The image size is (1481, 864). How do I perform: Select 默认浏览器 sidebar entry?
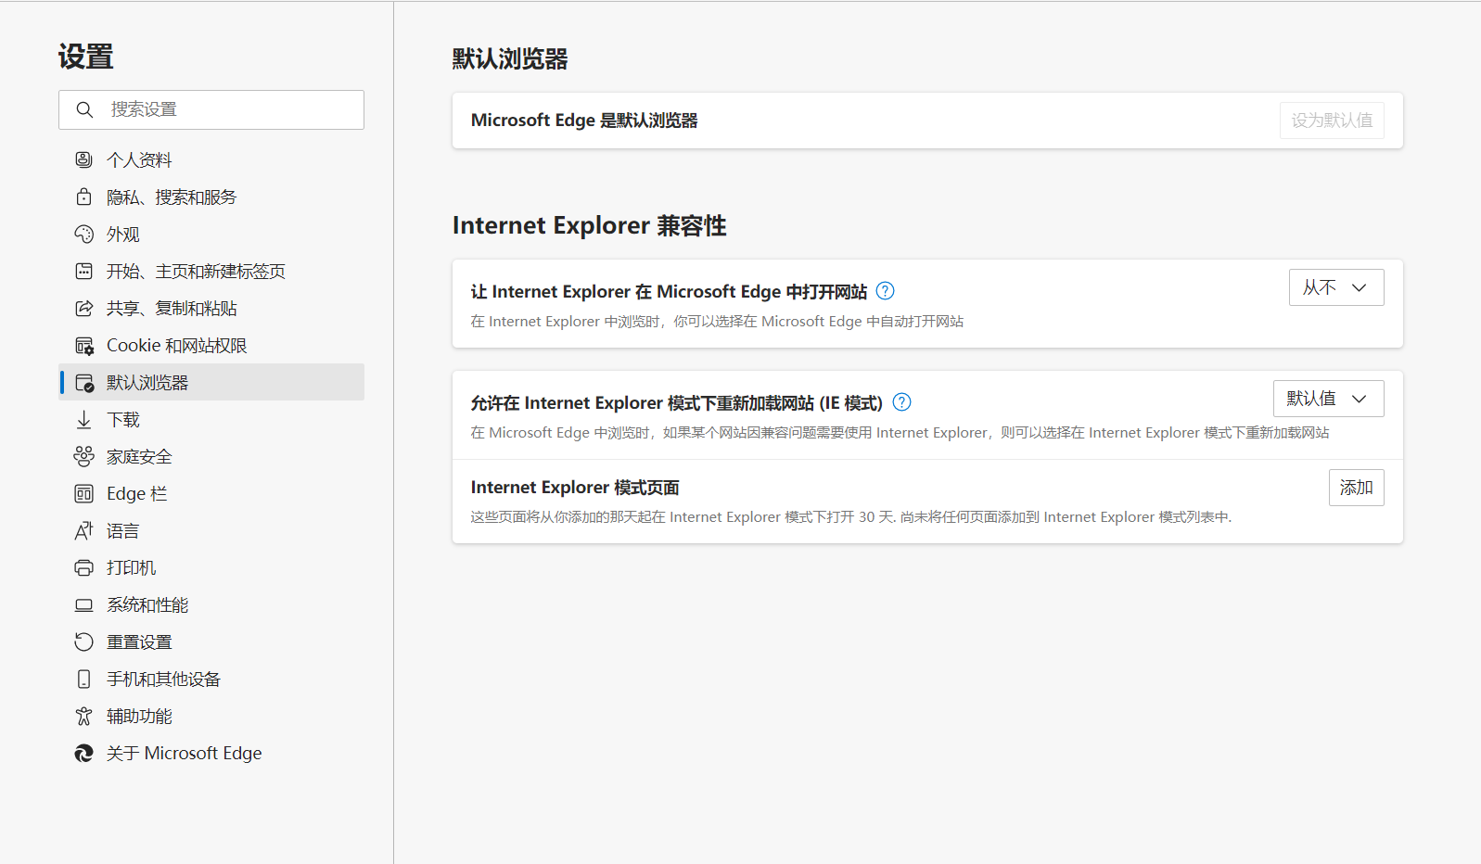211,382
